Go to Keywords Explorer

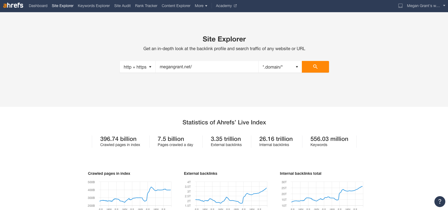(x=94, y=6)
